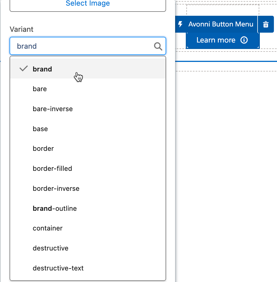Click the Select Image button
This screenshot has height=282, width=277.
[x=88, y=4]
